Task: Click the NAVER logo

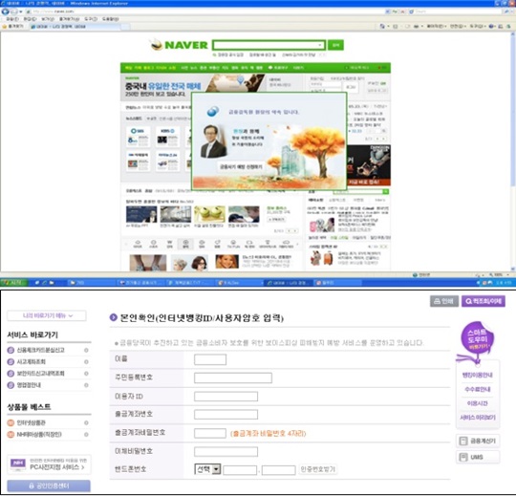Action: pos(180,45)
